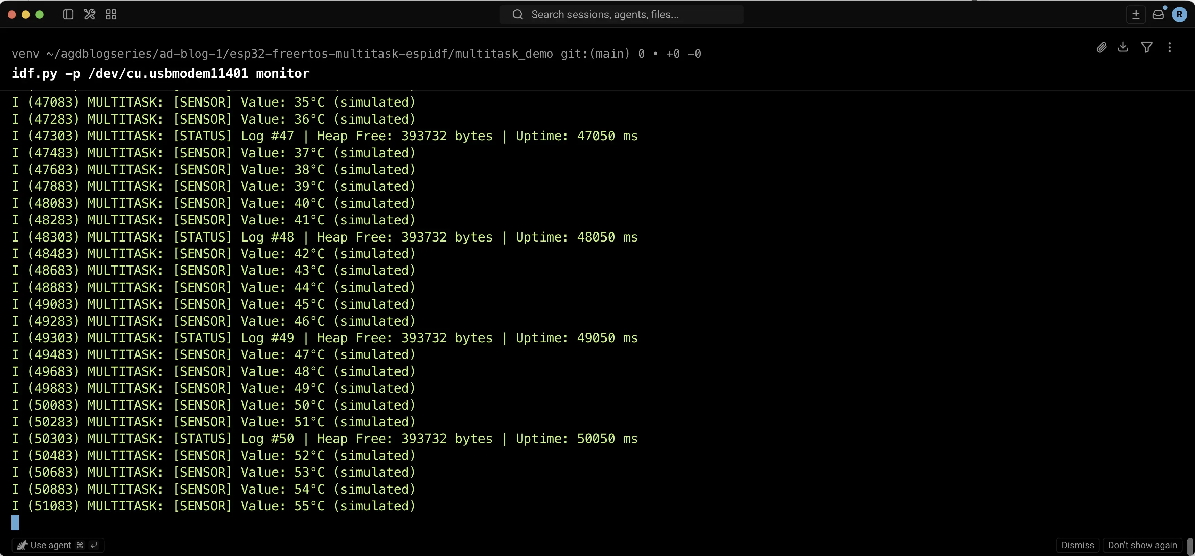Open a new session with plus icon
The width and height of the screenshot is (1195, 556).
[1136, 14]
